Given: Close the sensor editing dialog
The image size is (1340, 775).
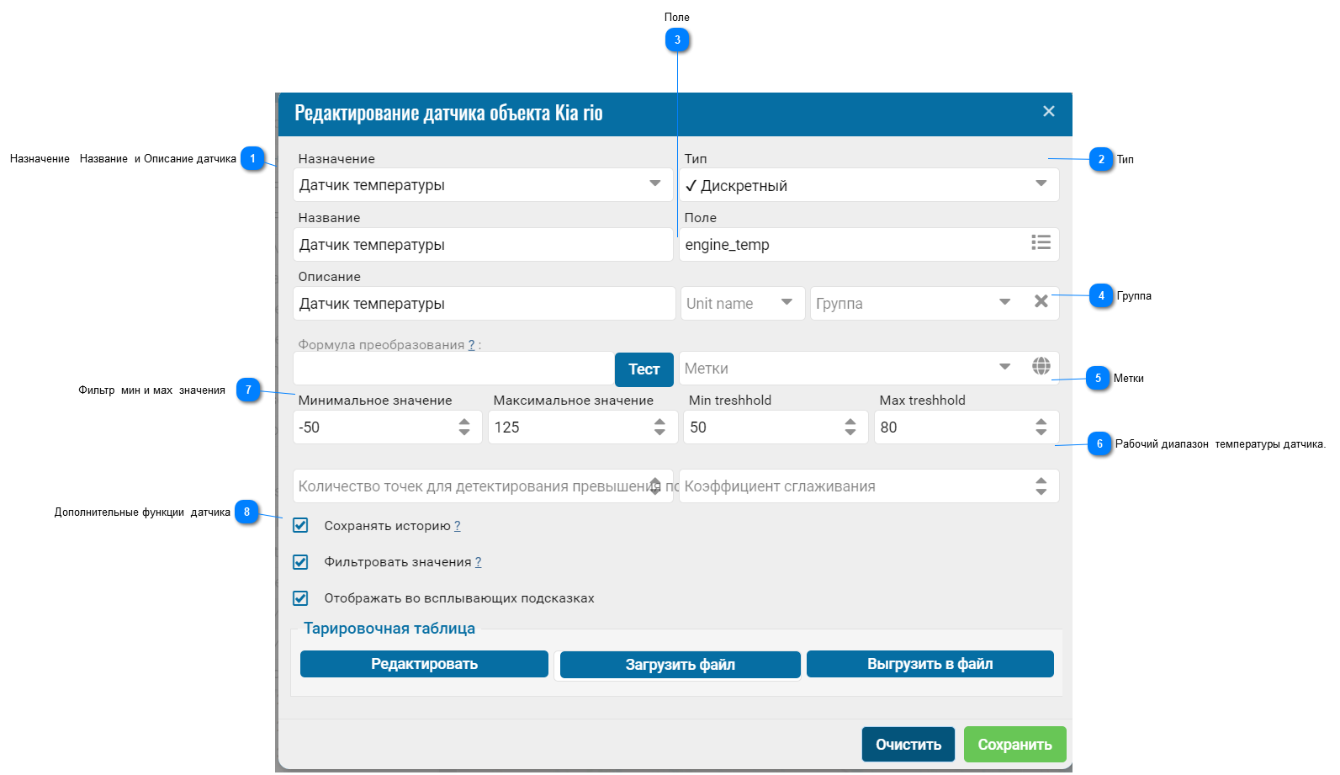Looking at the screenshot, I should click(x=1048, y=111).
